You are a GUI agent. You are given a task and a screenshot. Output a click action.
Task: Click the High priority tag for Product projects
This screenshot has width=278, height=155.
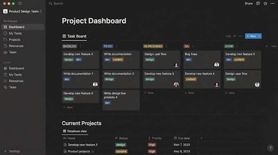152,151
